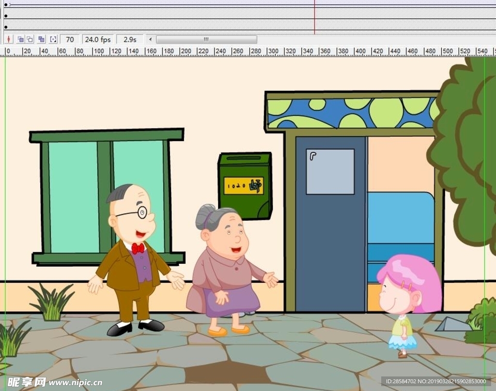Toggle the Onion Skin button
The height and width of the screenshot is (391, 496).
click(21, 39)
